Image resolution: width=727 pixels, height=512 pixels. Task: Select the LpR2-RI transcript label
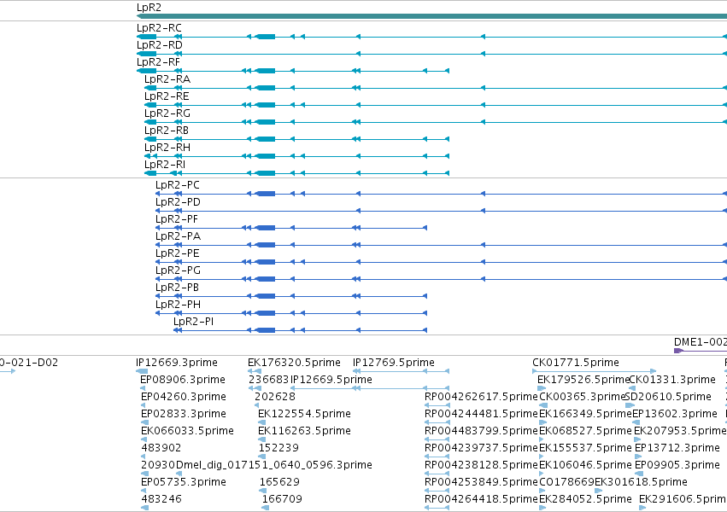165,166
